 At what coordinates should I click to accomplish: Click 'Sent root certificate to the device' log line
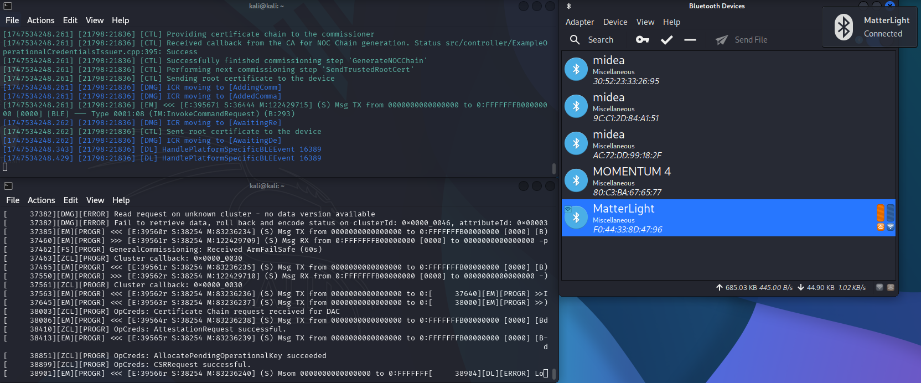[244, 132]
